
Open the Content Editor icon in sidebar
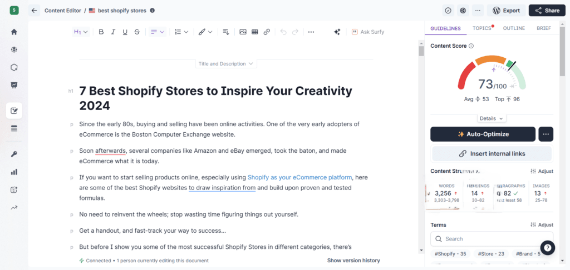(x=14, y=111)
